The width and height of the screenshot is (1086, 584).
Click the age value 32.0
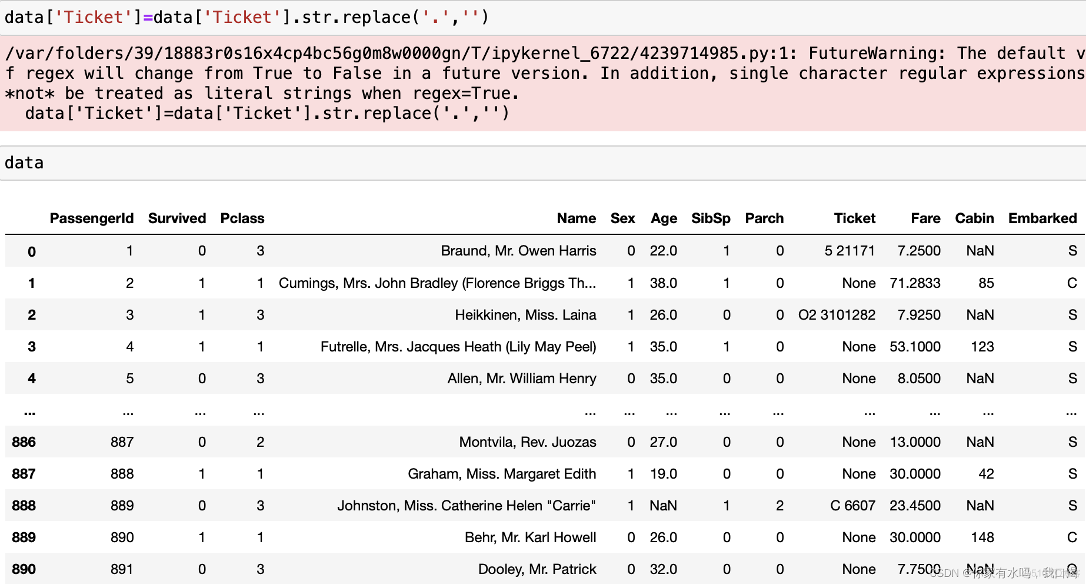[664, 569]
